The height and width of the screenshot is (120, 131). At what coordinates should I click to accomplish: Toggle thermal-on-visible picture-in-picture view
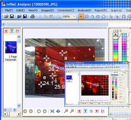click(97, 111)
